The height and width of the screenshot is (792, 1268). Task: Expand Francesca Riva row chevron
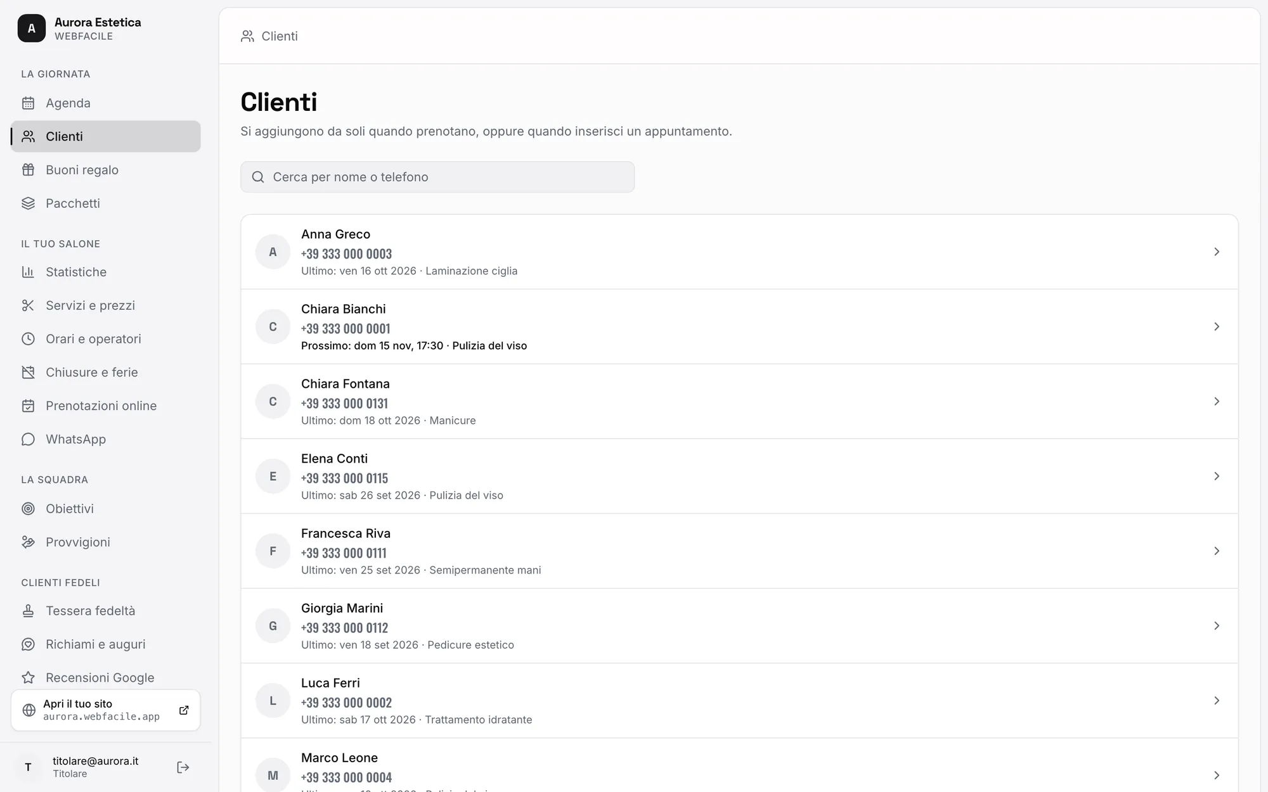[1217, 551]
